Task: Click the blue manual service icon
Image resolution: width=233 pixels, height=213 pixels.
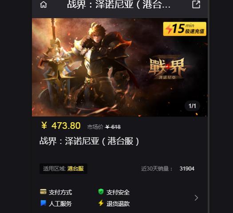Action: (x=43, y=203)
